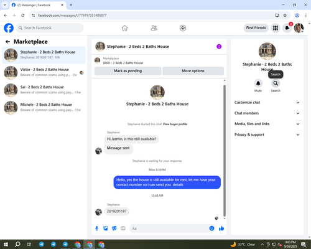Click the Mark as pending button
311x249 pixels.
[x=128, y=71]
